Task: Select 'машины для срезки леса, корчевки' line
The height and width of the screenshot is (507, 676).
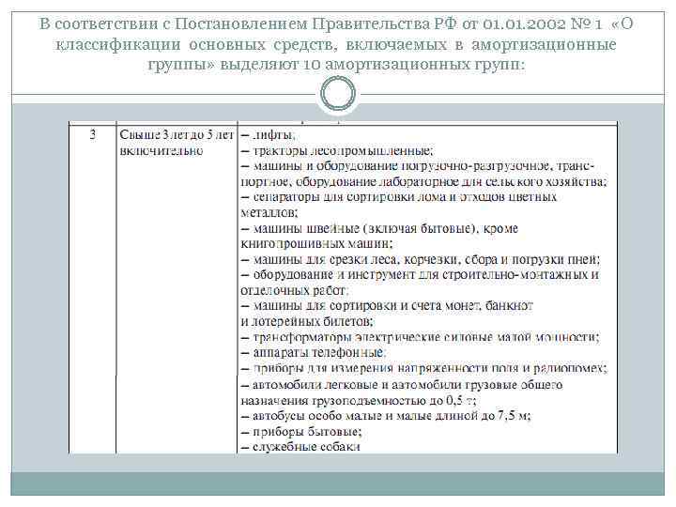Action: point(421,259)
